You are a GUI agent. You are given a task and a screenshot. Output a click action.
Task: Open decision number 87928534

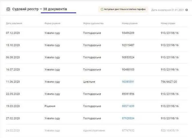click(x=128, y=118)
